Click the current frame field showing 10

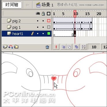point(94,47)
